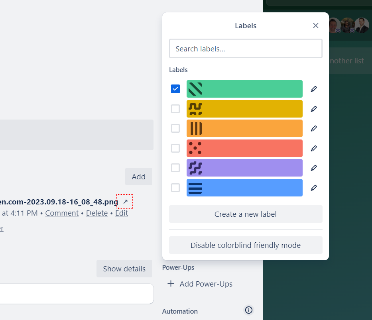This screenshot has width=372, height=320.
Task: Focus the Search labels input field
Action: 246,49
